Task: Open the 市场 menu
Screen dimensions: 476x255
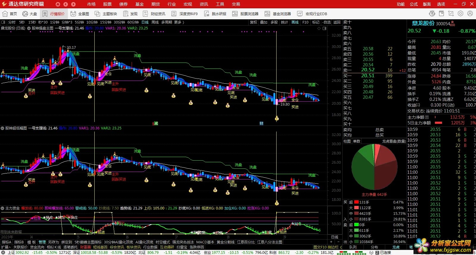Action: 91,4
